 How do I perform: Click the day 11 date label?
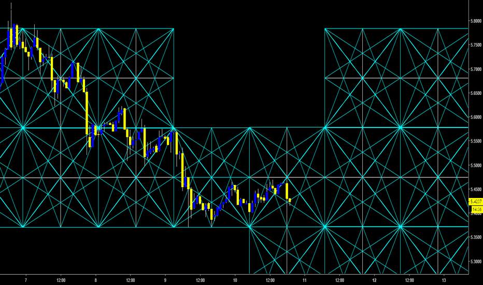pyautogui.click(x=305, y=280)
